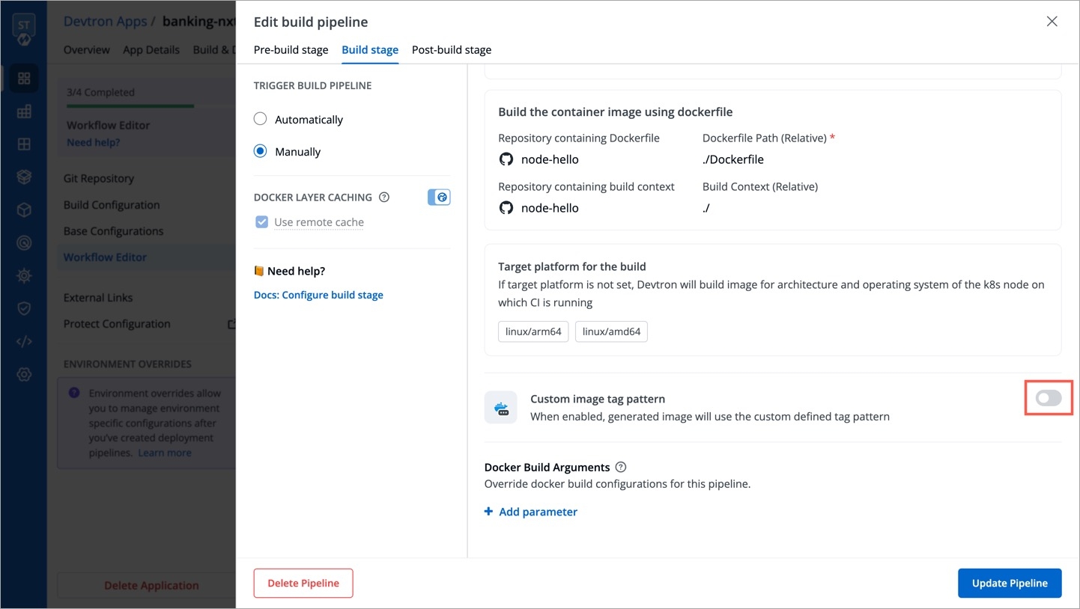Click the Docker Build Arguments help icon
Image resolution: width=1080 pixels, height=609 pixels.
620,468
